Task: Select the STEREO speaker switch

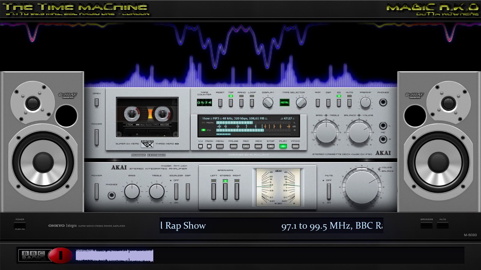Action: (x=225, y=191)
